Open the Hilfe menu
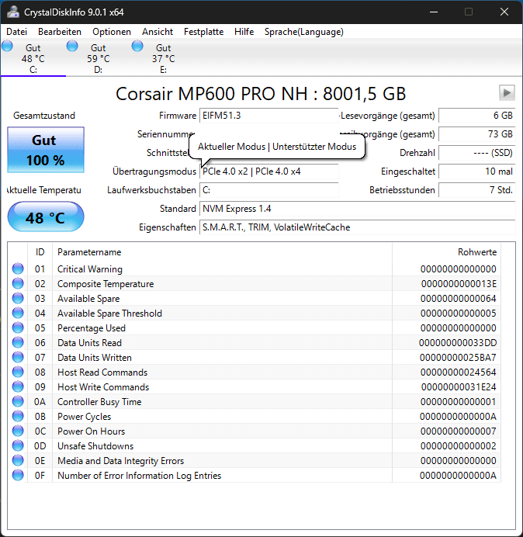This screenshot has height=537, width=523. [244, 32]
